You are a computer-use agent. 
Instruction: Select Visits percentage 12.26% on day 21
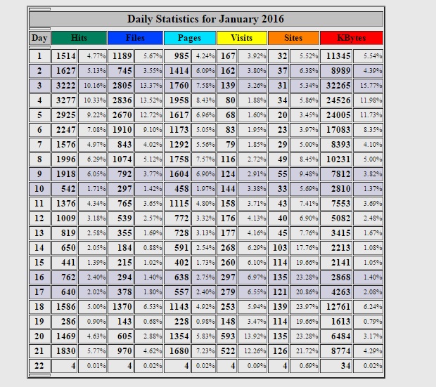point(252,350)
